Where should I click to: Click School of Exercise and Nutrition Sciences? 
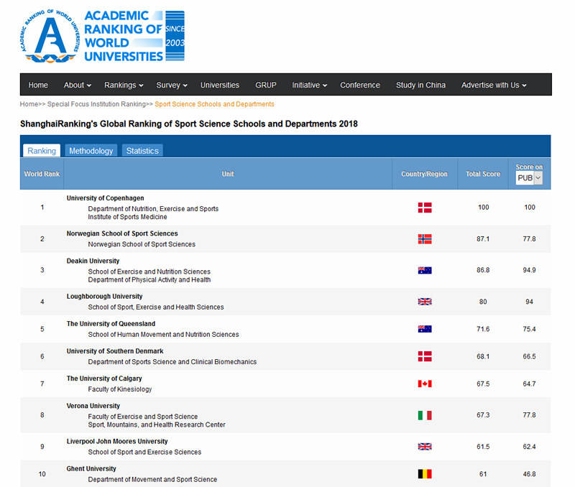pos(149,272)
